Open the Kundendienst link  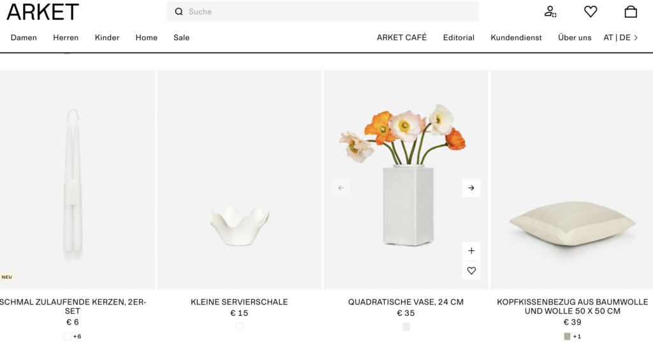516,38
